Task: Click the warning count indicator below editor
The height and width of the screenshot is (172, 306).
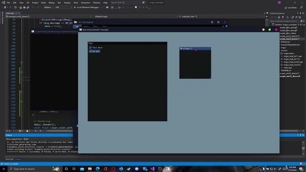Action: 28,131
